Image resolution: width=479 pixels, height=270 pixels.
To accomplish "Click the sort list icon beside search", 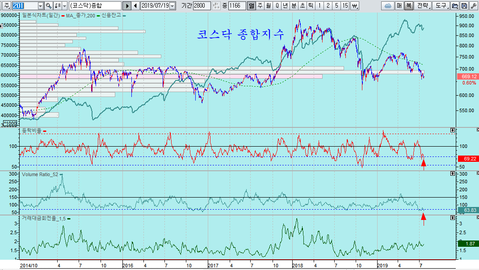I will point(57,6).
